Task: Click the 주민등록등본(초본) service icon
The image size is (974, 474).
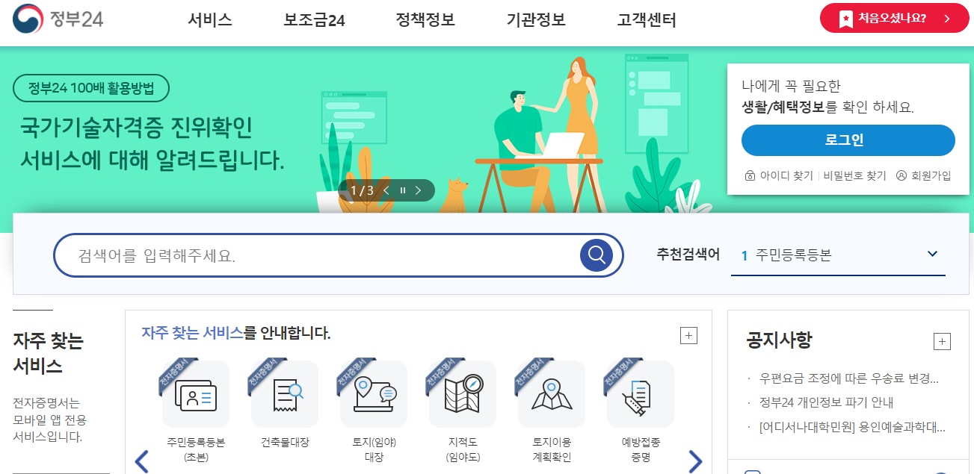Action: tap(196, 394)
